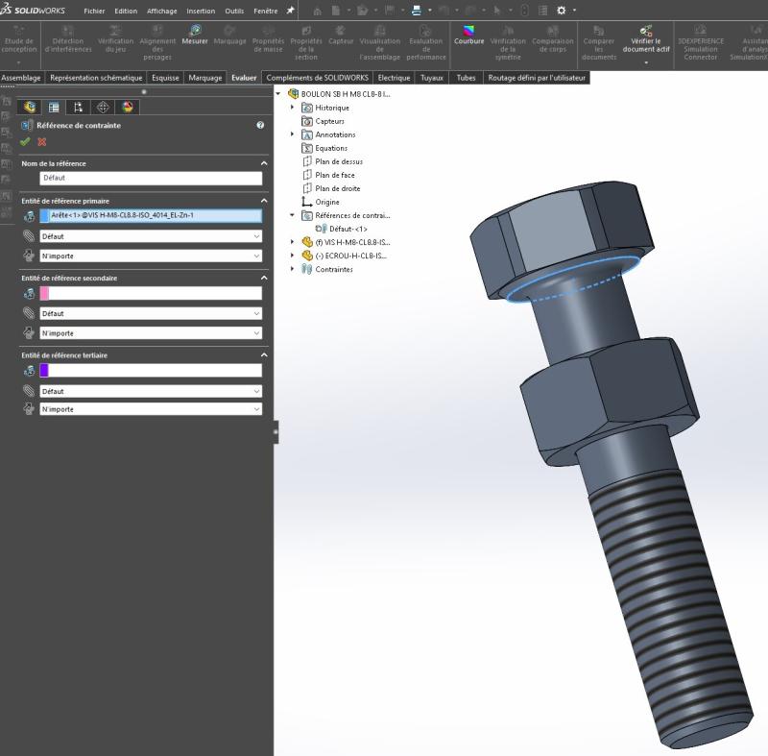Collapse the Entité de référence primaire section
768x756 pixels.
click(264, 200)
